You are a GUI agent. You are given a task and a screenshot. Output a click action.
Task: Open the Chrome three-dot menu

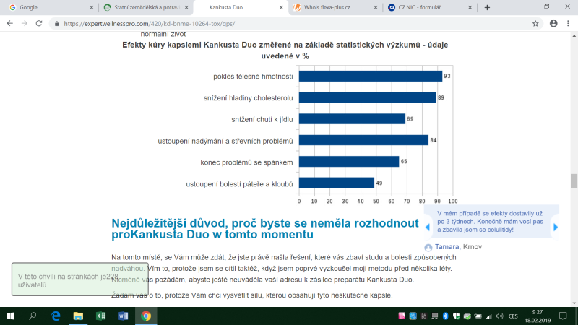point(568,24)
